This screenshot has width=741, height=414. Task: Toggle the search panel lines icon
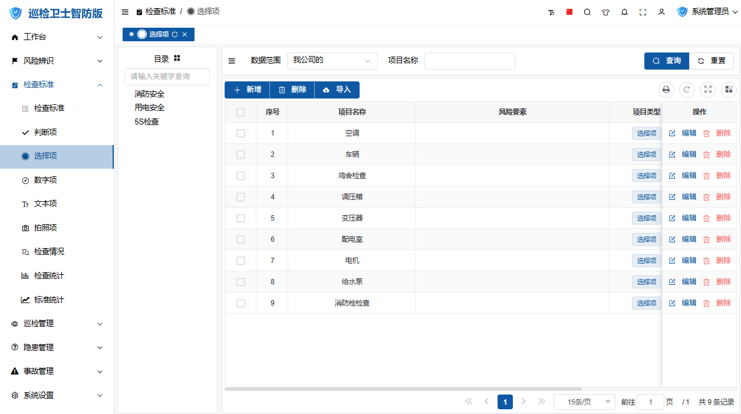coord(232,61)
